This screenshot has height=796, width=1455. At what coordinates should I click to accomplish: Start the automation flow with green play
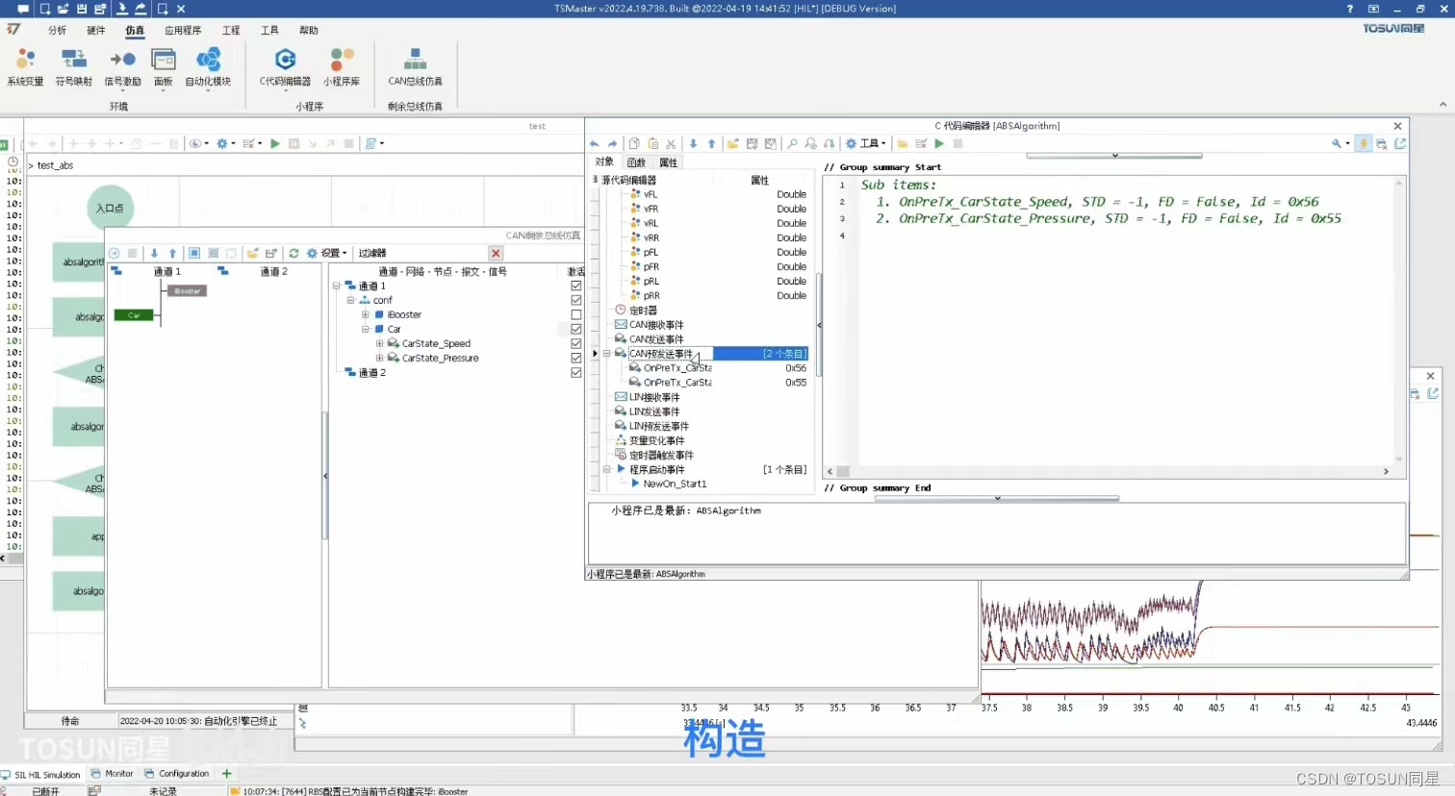click(x=275, y=143)
